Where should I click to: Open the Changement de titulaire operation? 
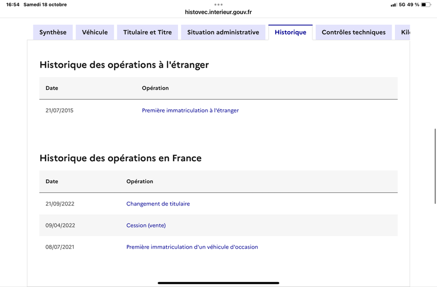click(x=158, y=204)
